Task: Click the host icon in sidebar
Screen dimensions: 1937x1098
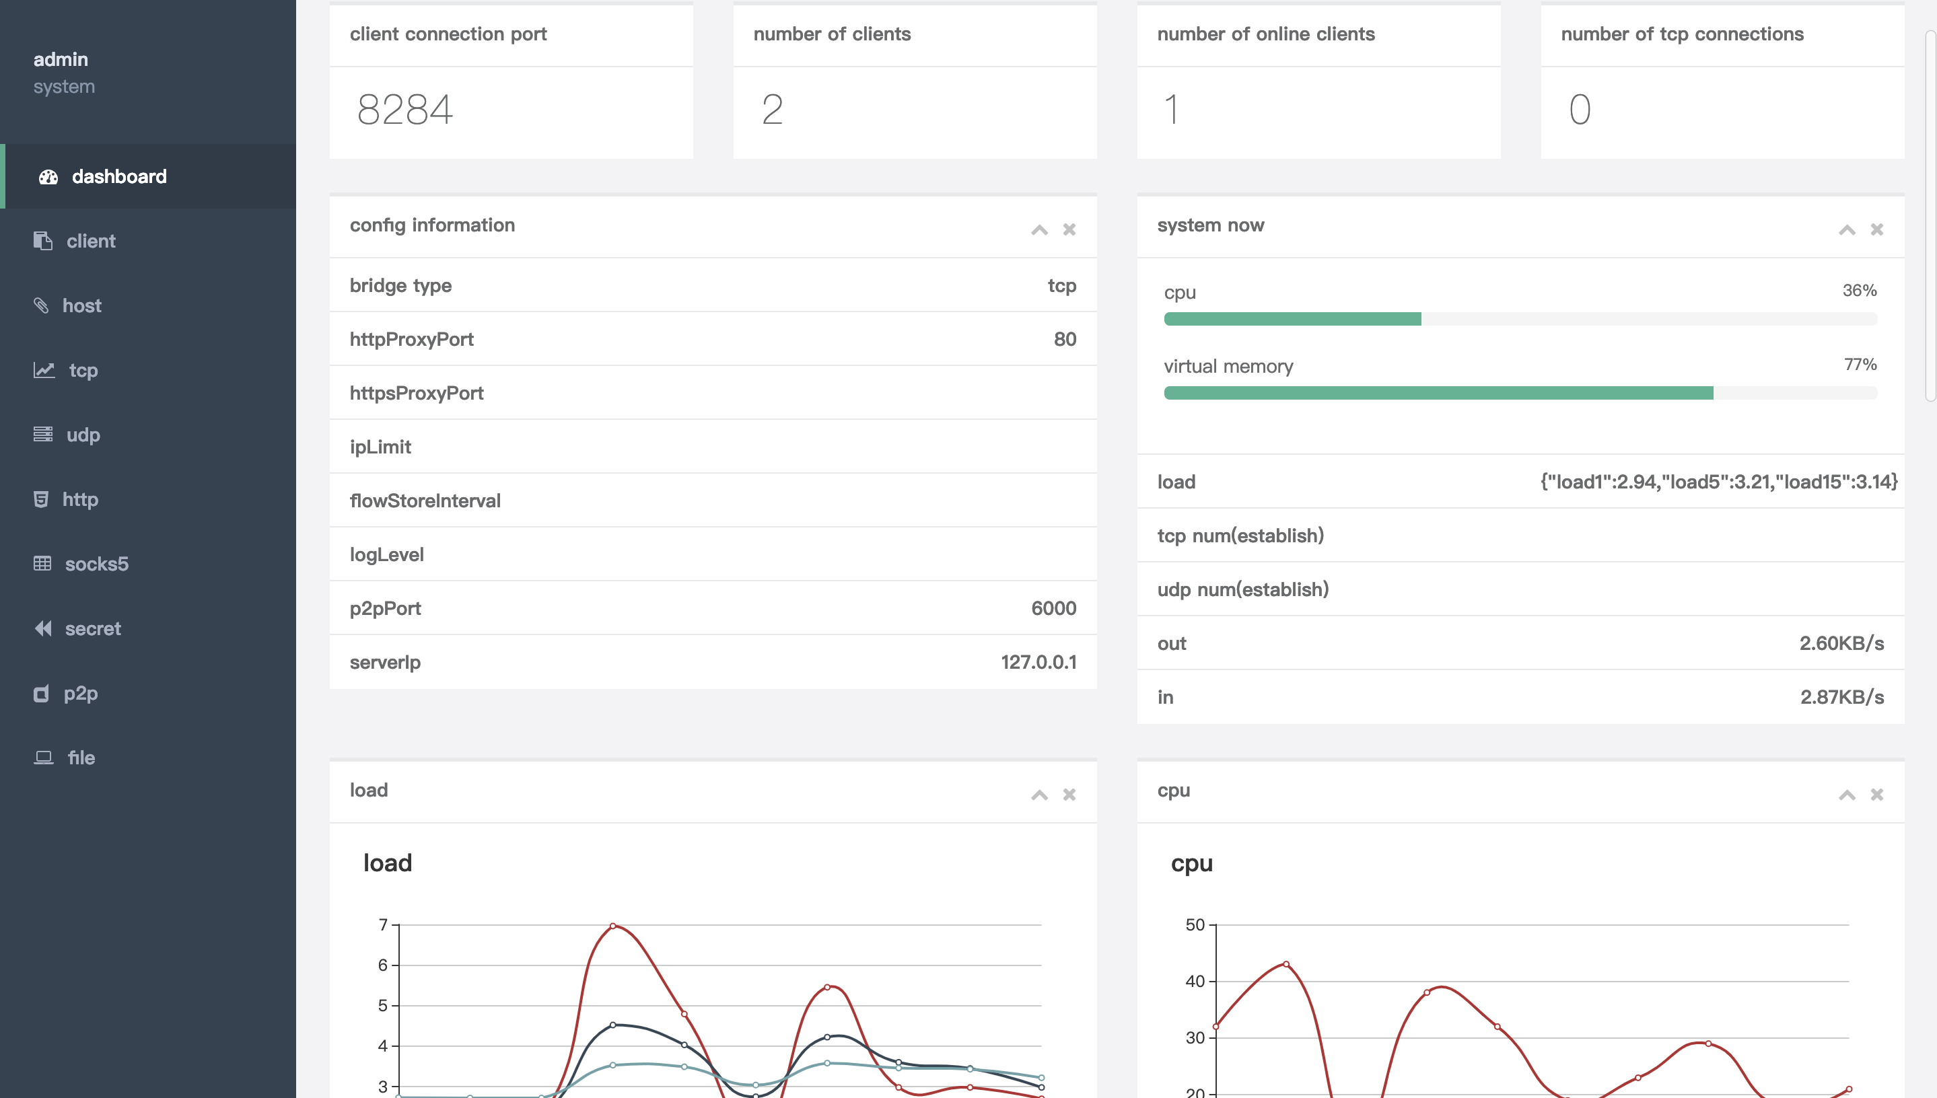Action: 41,304
